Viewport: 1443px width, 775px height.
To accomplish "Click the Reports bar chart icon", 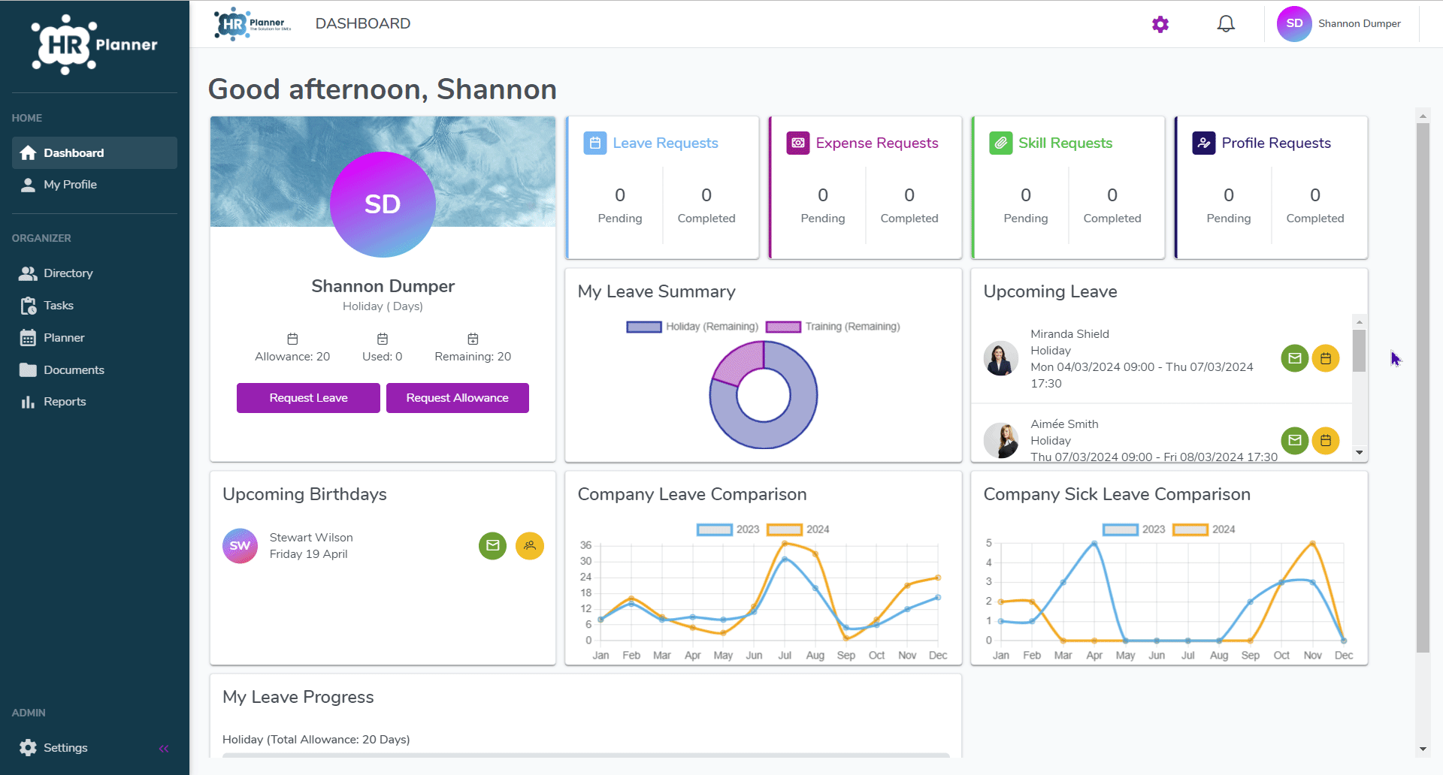I will tap(28, 402).
